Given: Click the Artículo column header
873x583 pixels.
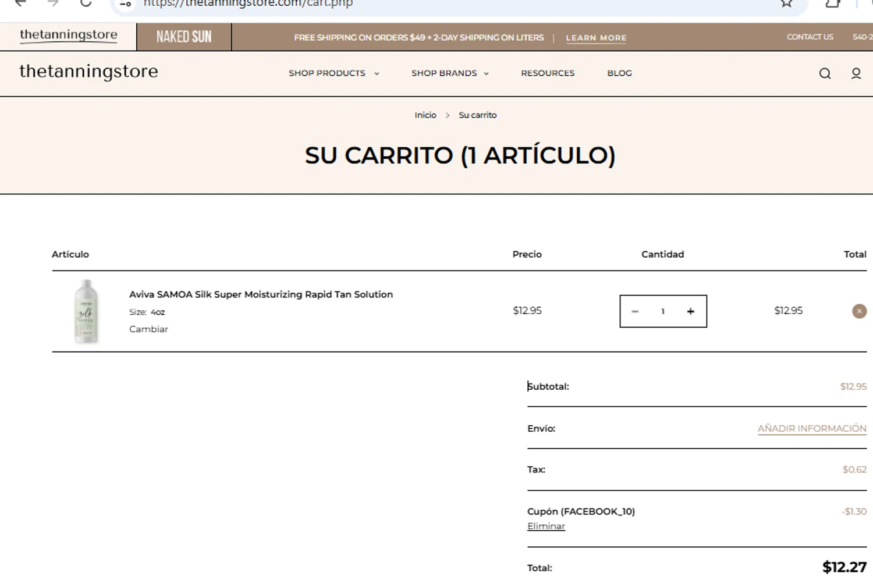Looking at the screenshot, I should pyautogui.click(x=70, y=254).
